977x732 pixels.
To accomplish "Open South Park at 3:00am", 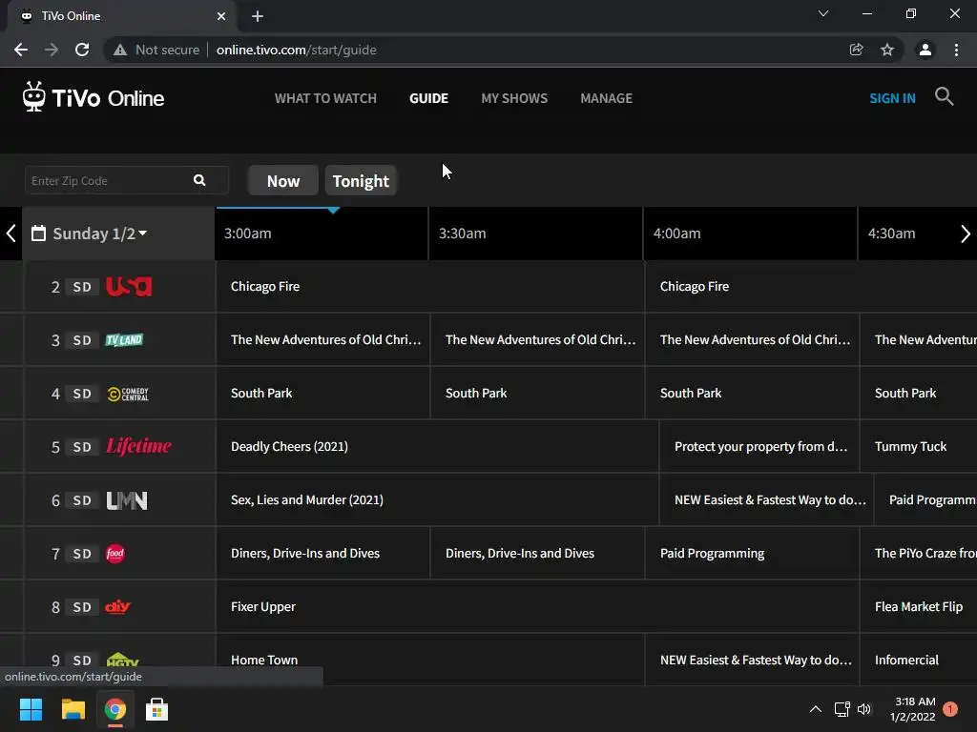I will tap(322, 394).
